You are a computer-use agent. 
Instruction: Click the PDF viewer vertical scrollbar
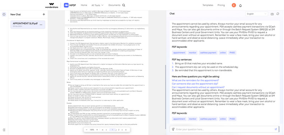point(165,97)
